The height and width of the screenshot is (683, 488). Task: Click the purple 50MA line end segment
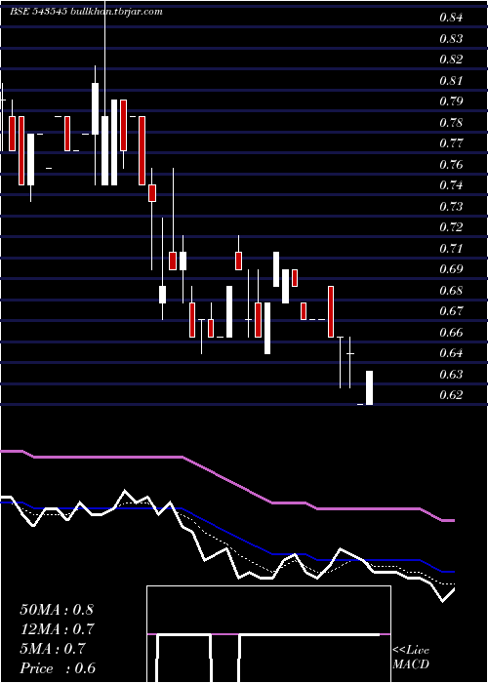point(448,520)
